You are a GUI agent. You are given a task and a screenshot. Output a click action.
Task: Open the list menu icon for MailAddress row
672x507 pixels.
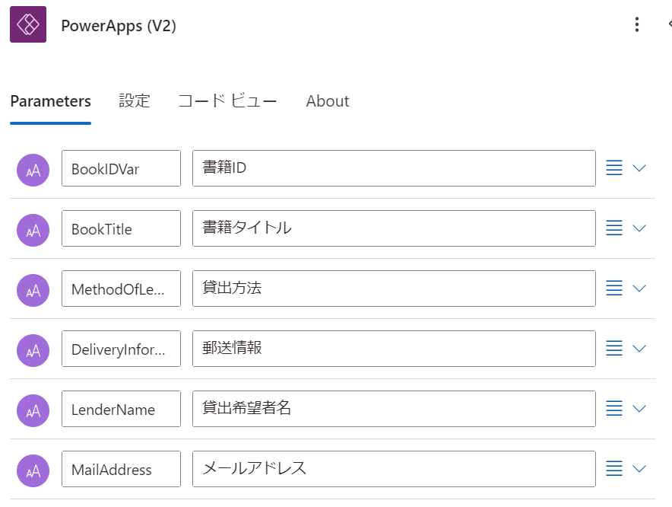pos(614,468)
